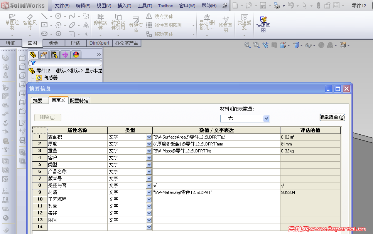Expand the Line tool dropdown arrow
373x234 pixels.
(x=51, y=17)
